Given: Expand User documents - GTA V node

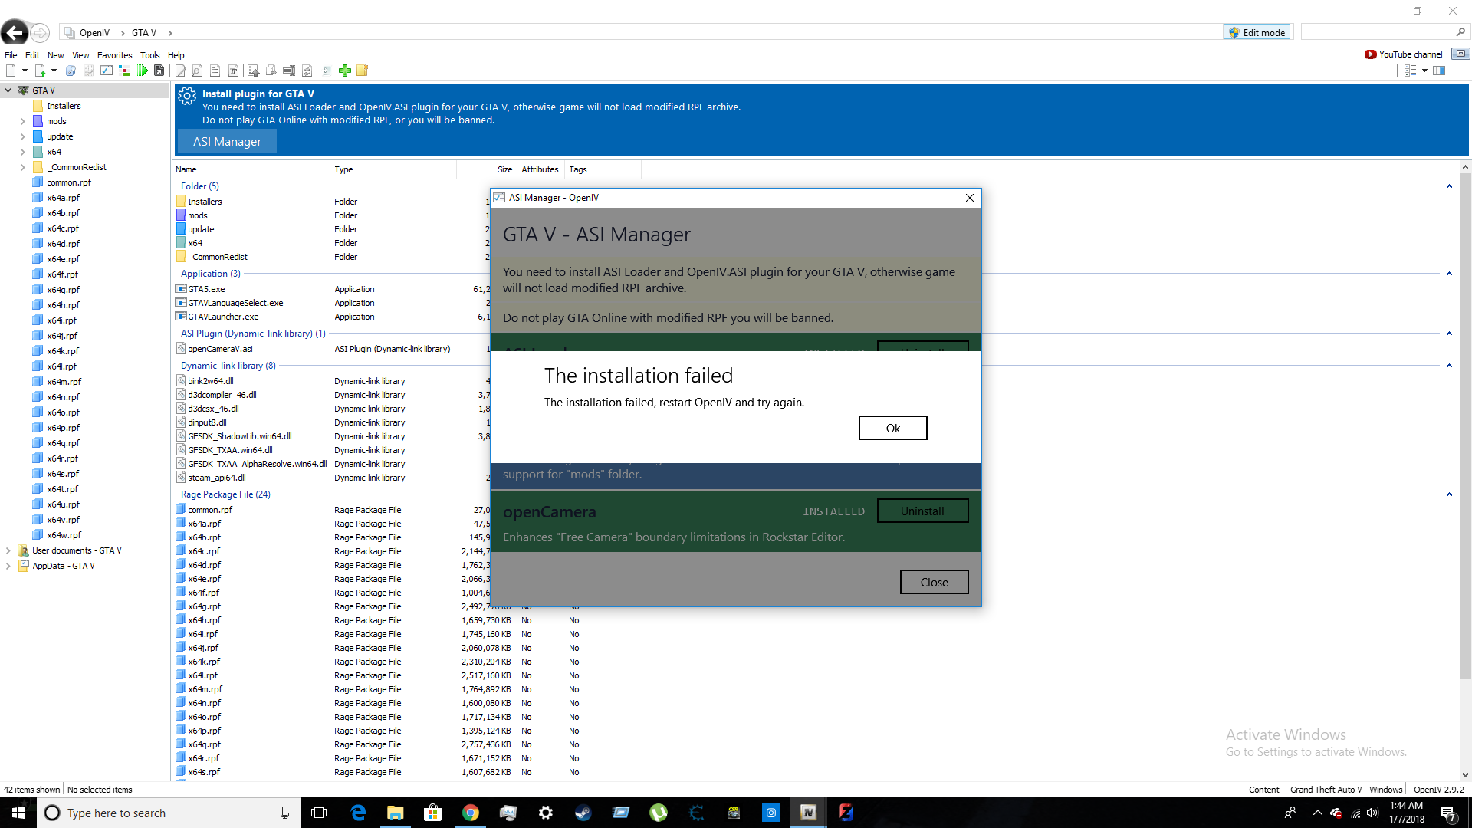Looking at the screenshot, I should click(8, 550).
